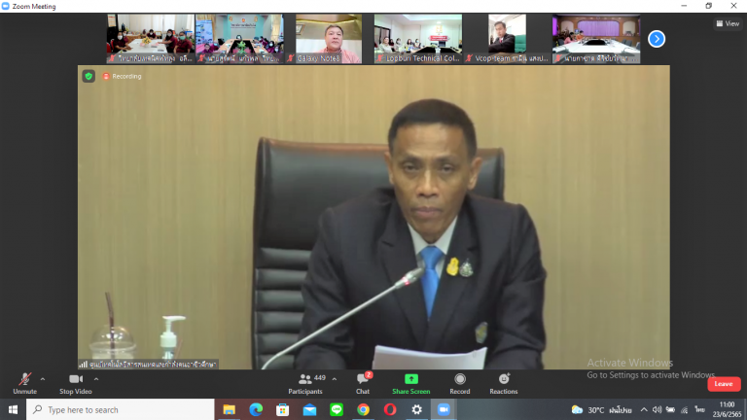Click the Record icon
Screen dimensions: 747x420
(459, 381)
